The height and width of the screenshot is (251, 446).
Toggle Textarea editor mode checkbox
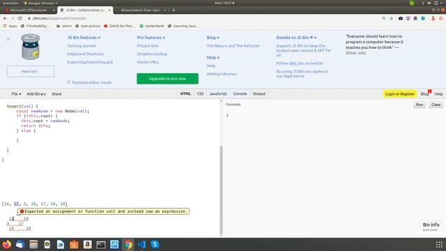click(x=68, y=82)
